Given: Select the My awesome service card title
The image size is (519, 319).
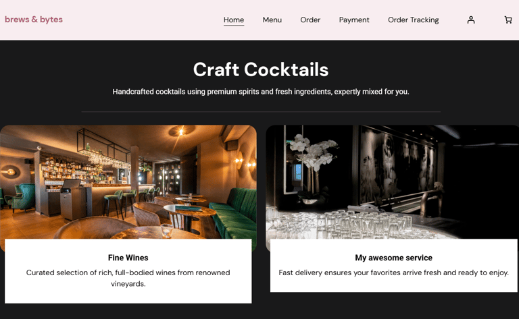Looking at the screenshot, I should click(393, 258).
